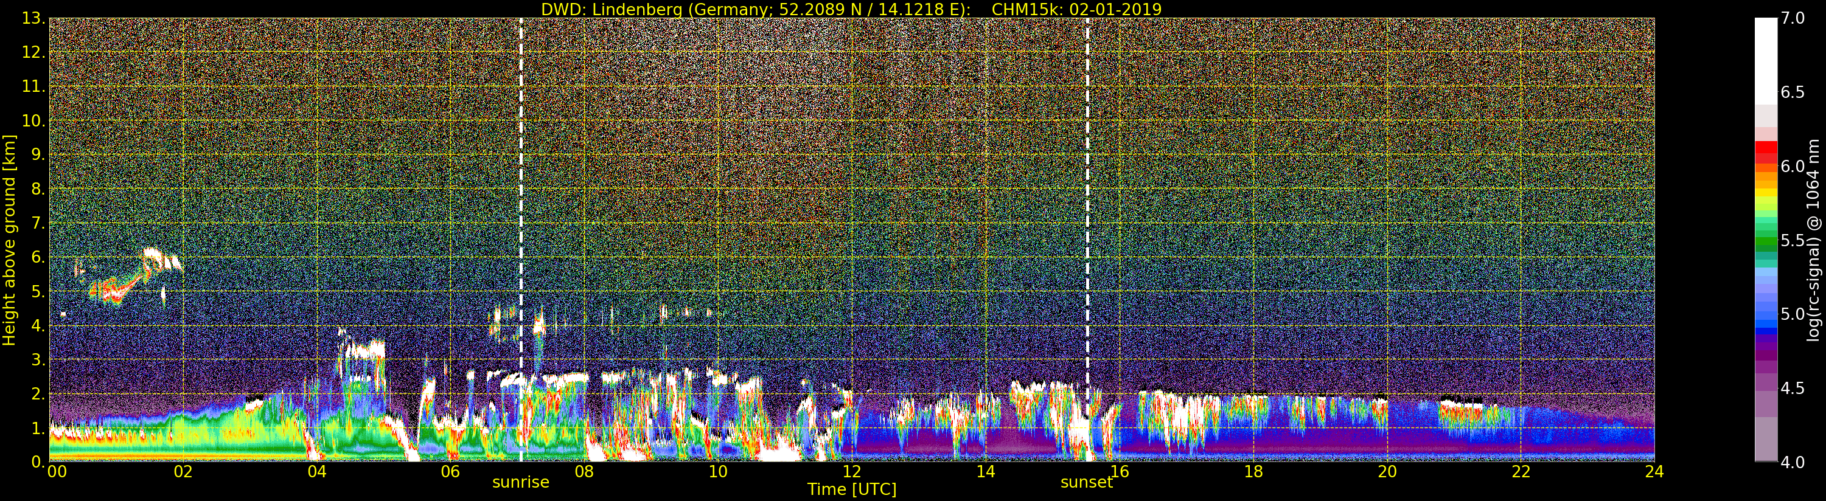1826x501 pixels.
Task: Select the "04" time axis tick label
Action: coord(317,472)
